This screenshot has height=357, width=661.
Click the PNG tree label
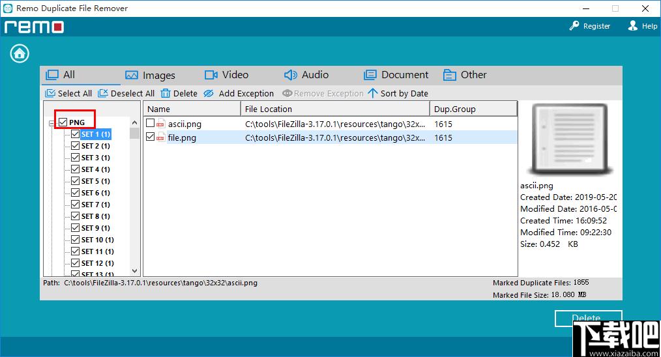[x=77, y=122]
